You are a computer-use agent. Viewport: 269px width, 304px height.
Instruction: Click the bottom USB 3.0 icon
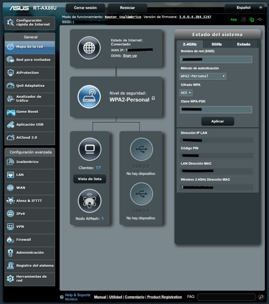141,194
